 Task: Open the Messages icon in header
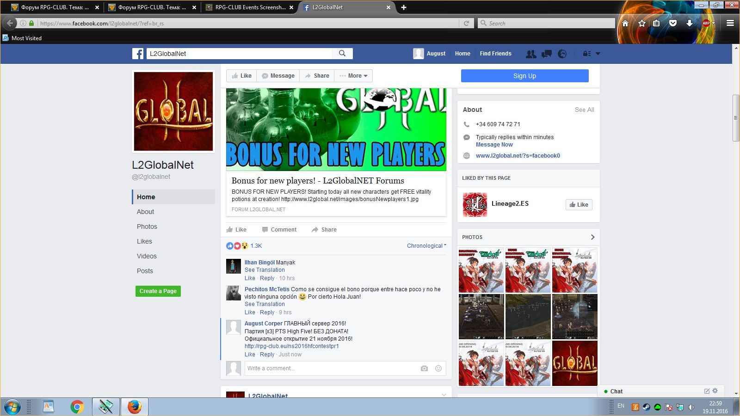547,54
